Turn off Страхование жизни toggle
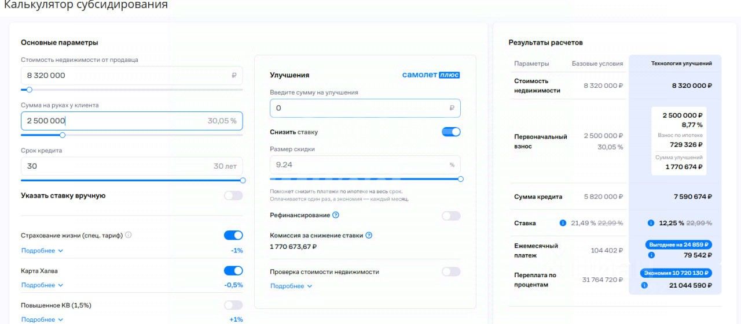Viewport: 741px width, 324px height. click(x=233, y=235)
